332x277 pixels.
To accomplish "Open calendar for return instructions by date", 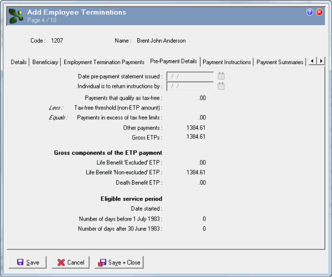I will (x=221, y=86).
